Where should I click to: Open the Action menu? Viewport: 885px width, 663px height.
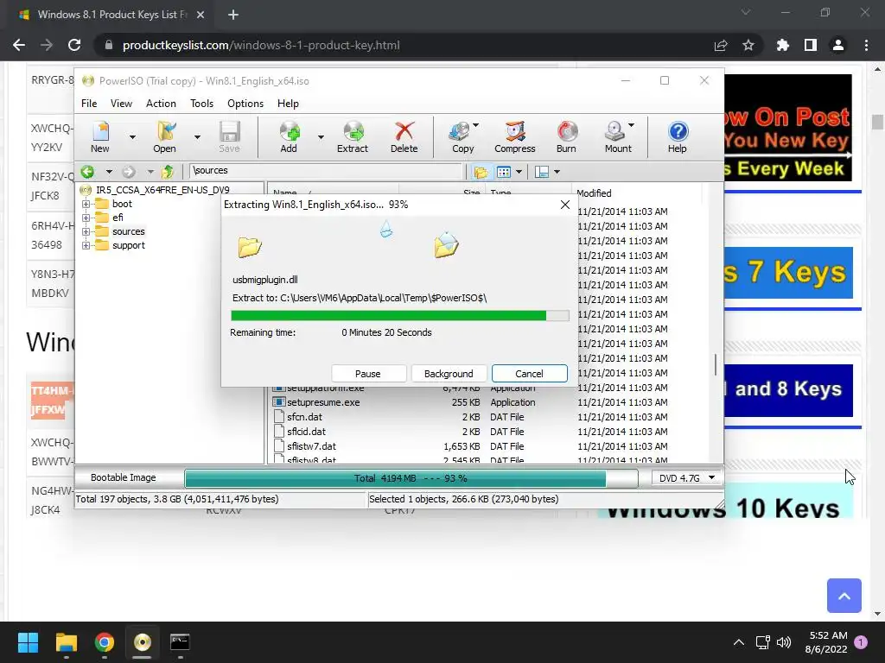tap(161, 104)
